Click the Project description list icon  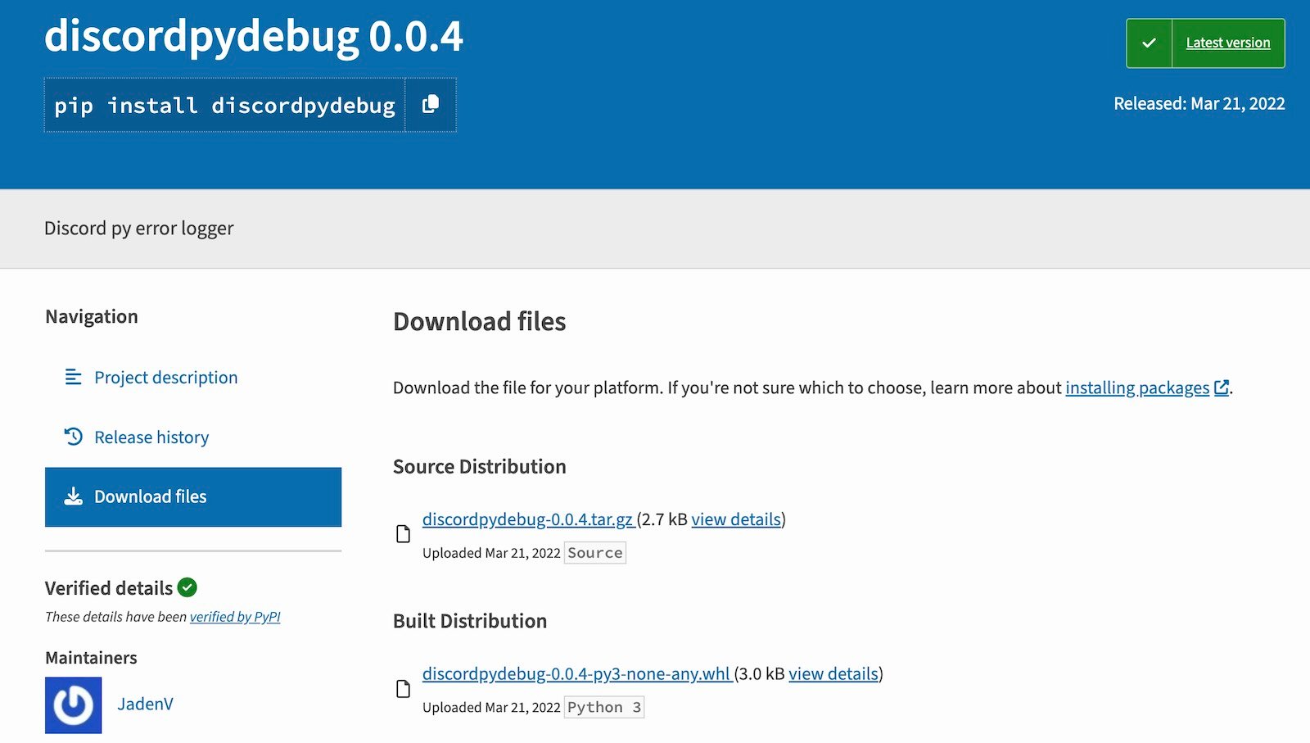coord(74,377)
